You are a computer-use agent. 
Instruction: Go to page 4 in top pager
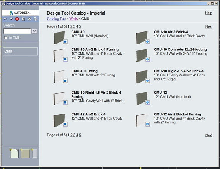coord(77,26)
